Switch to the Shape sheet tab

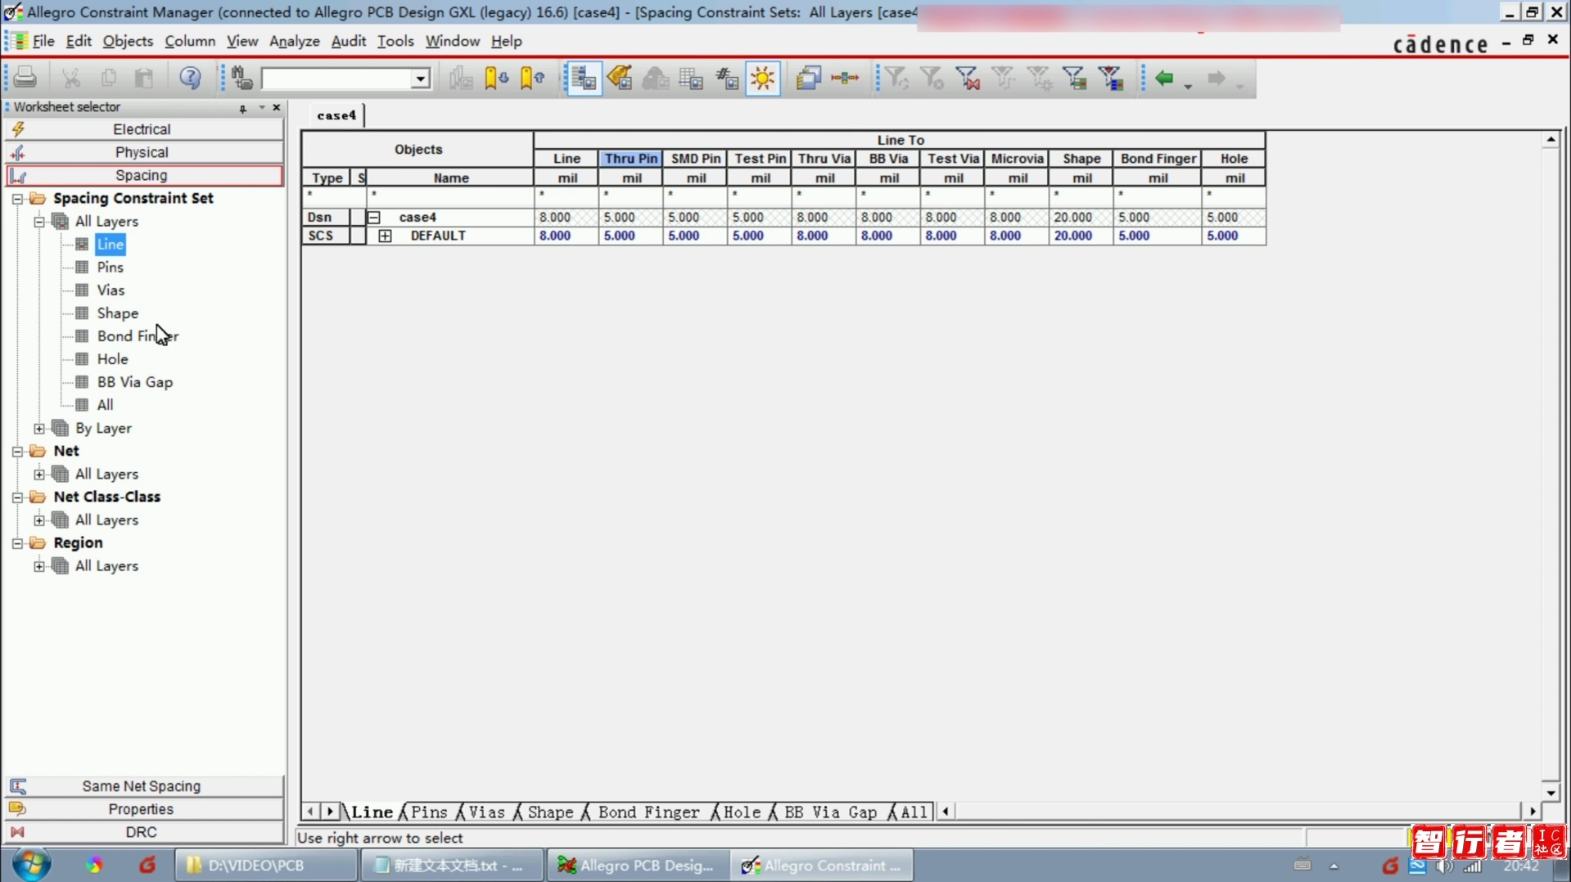(550, 812)
